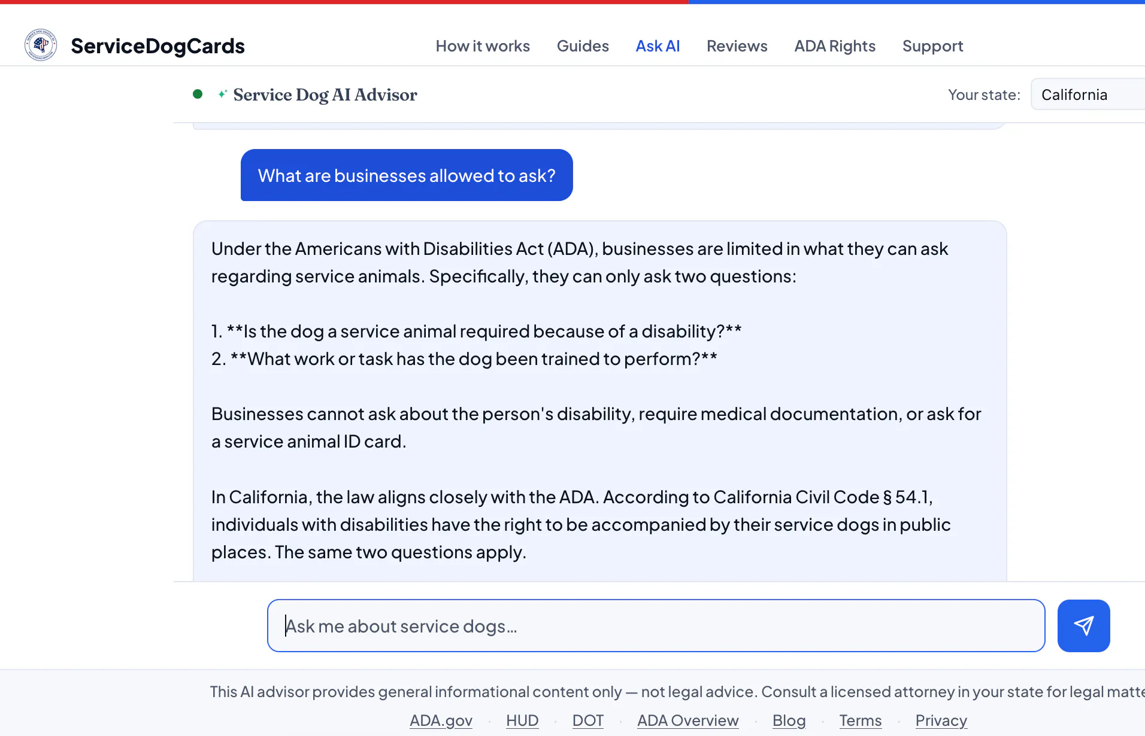1145x736 pixels.
Task: Open the Support nav link
Action: (932, 46)
